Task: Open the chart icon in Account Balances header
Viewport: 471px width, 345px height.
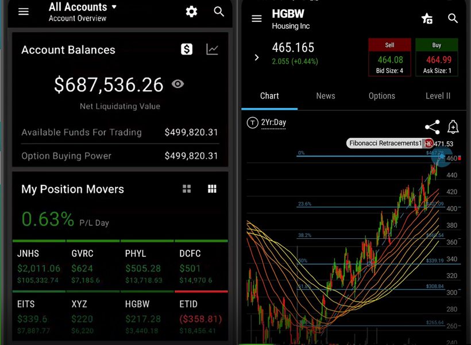Action: pos(212,49)
